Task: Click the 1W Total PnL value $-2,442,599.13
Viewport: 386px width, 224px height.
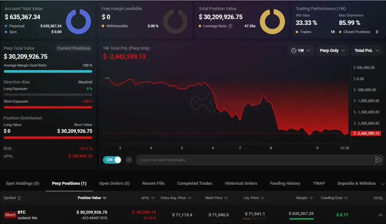Action: pos(124,57)
